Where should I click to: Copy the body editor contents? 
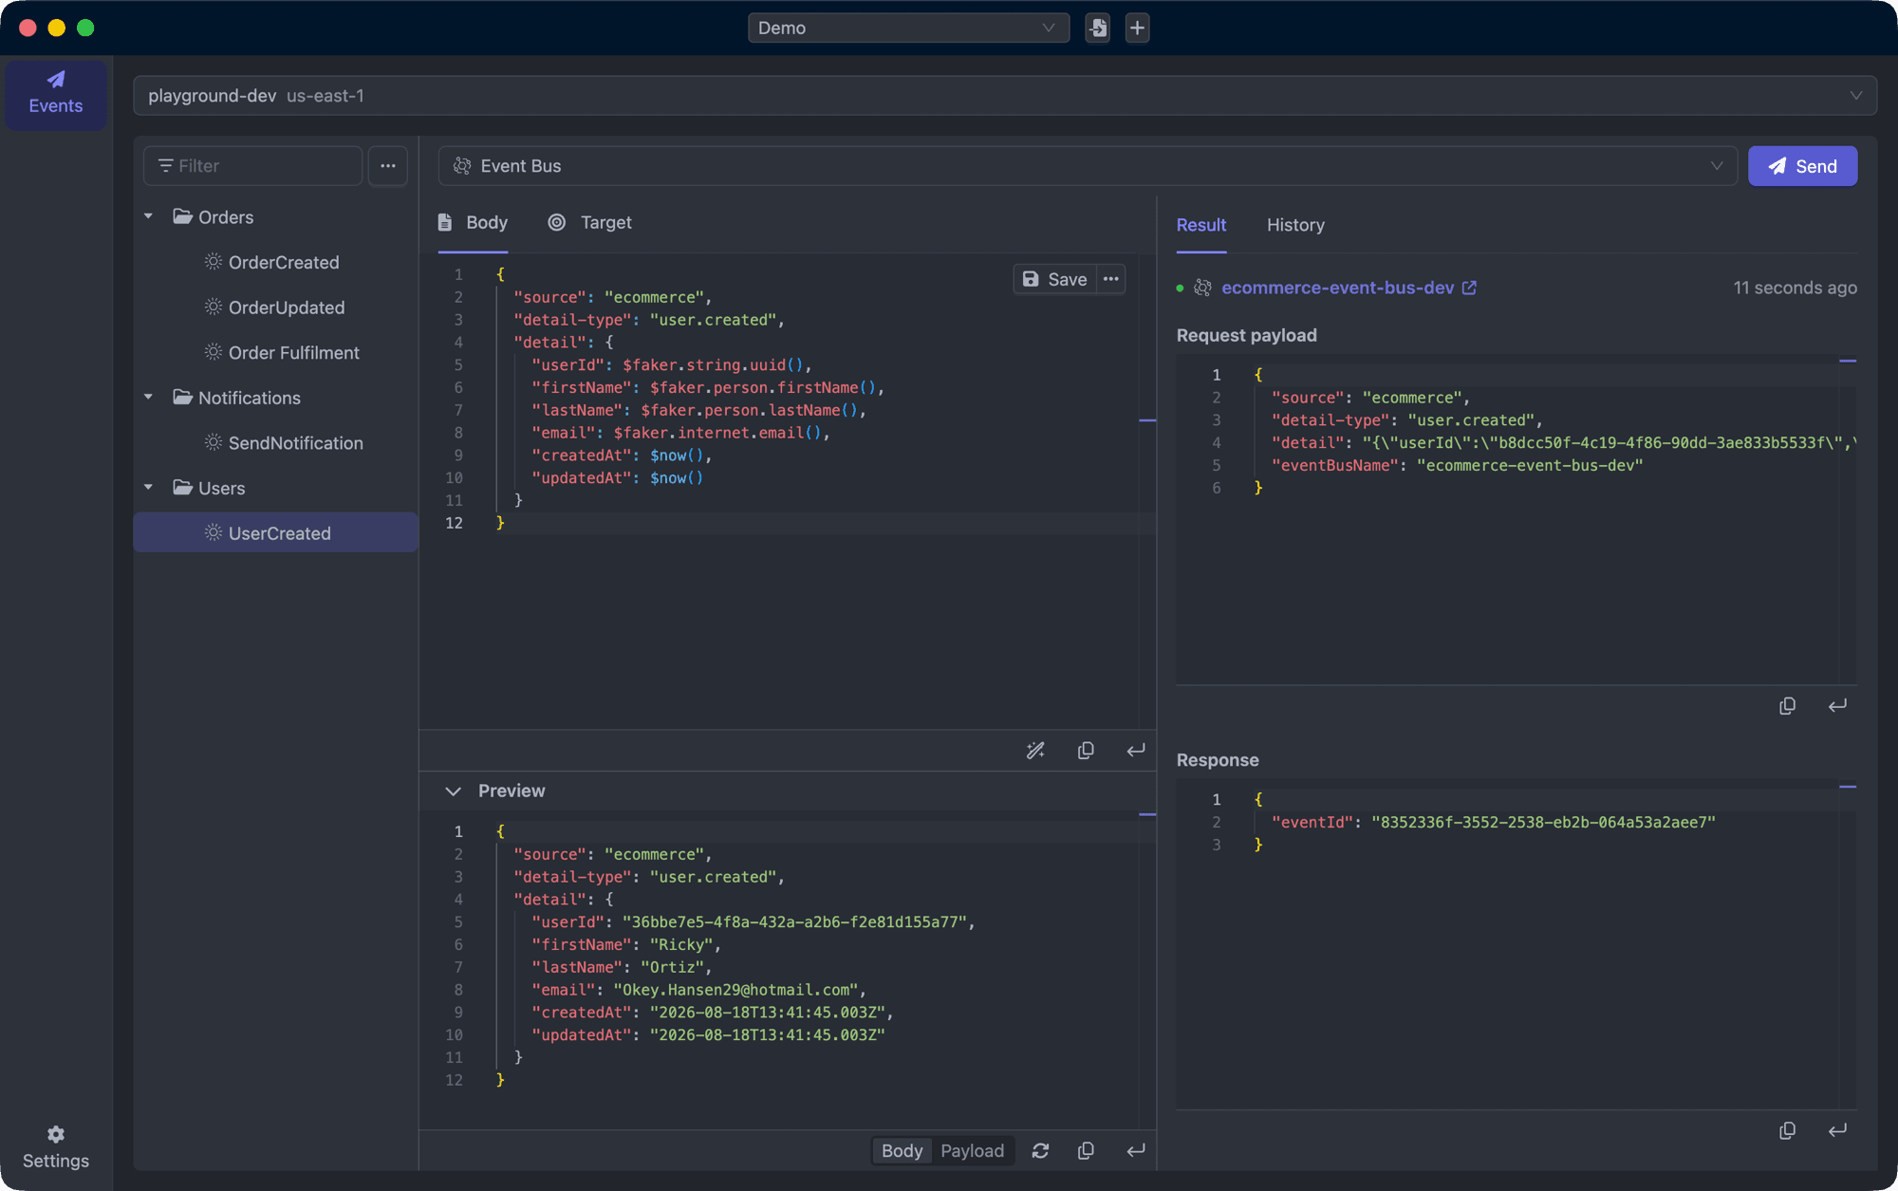(1086, 751)
